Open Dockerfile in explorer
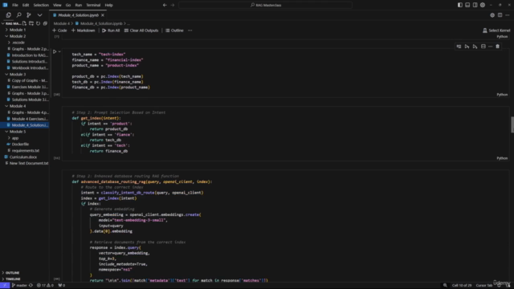The image size is (514, 289). 20,144
